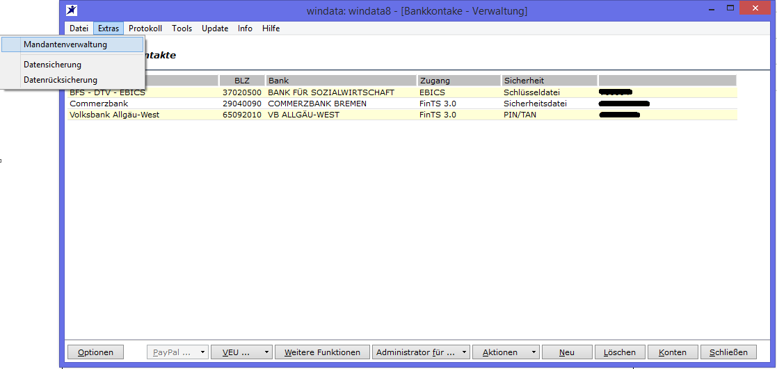Close the open Extras menu
Screen dimensions: 777x369
coord(109,28)
